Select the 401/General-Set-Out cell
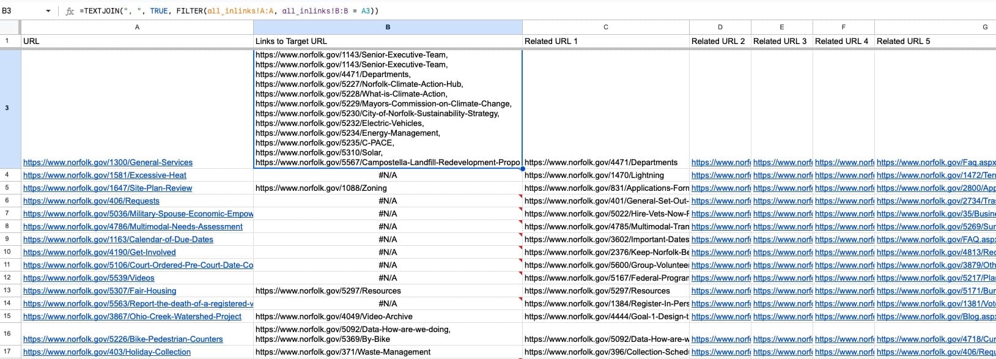This screenshot has width=996, height=359. point(606,201)
